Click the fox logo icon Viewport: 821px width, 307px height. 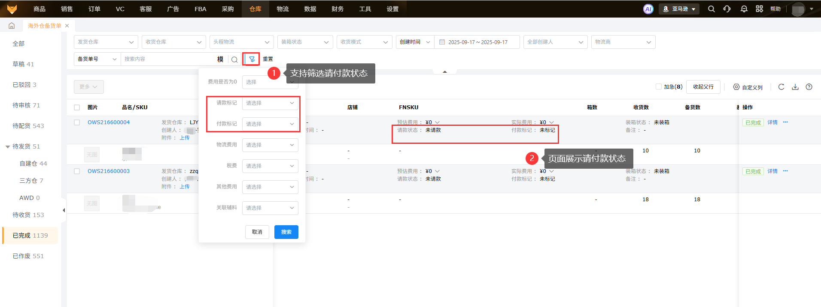[x=12, y=9]
